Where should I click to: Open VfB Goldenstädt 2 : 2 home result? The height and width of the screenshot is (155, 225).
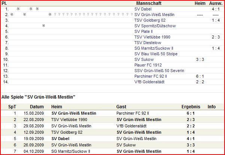[200, 82]
